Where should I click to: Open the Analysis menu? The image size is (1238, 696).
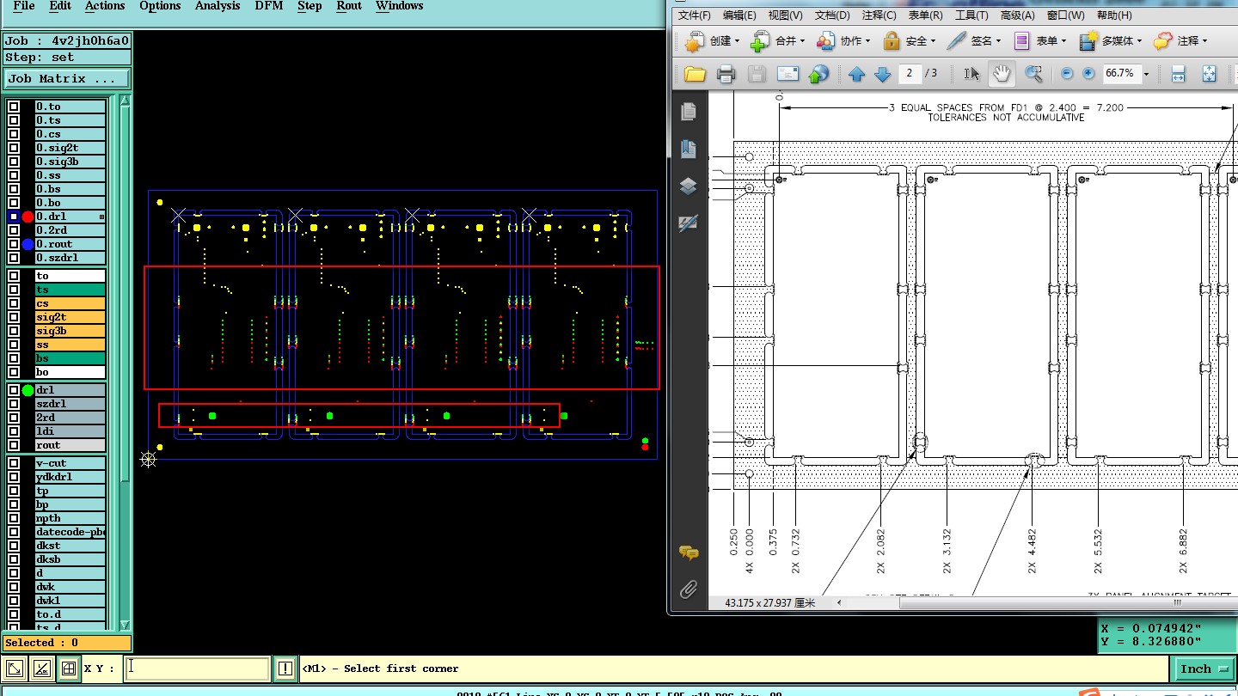coord(218,6)
